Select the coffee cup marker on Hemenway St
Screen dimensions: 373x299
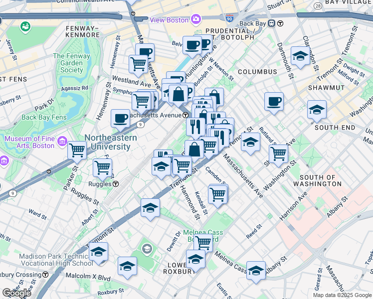tap(120, 120)
